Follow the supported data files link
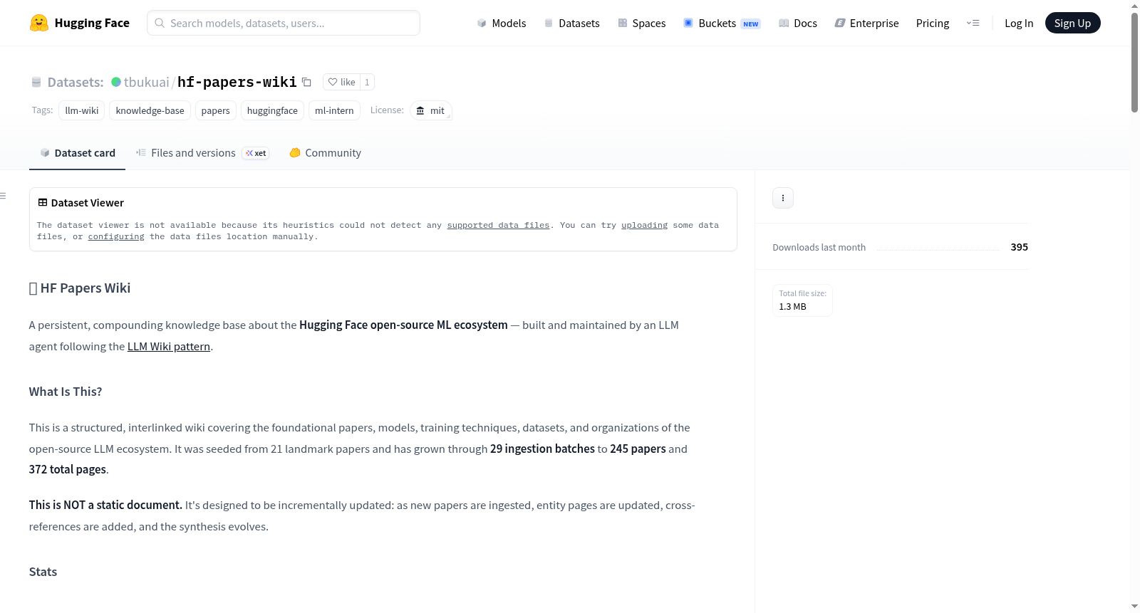This screenshot has width=1140, height=613. pyautogui.click(x=498, y=225)
